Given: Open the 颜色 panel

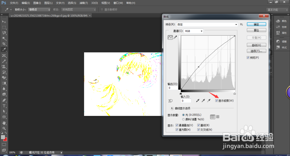Looking at the screenshot, I should 281,21.
